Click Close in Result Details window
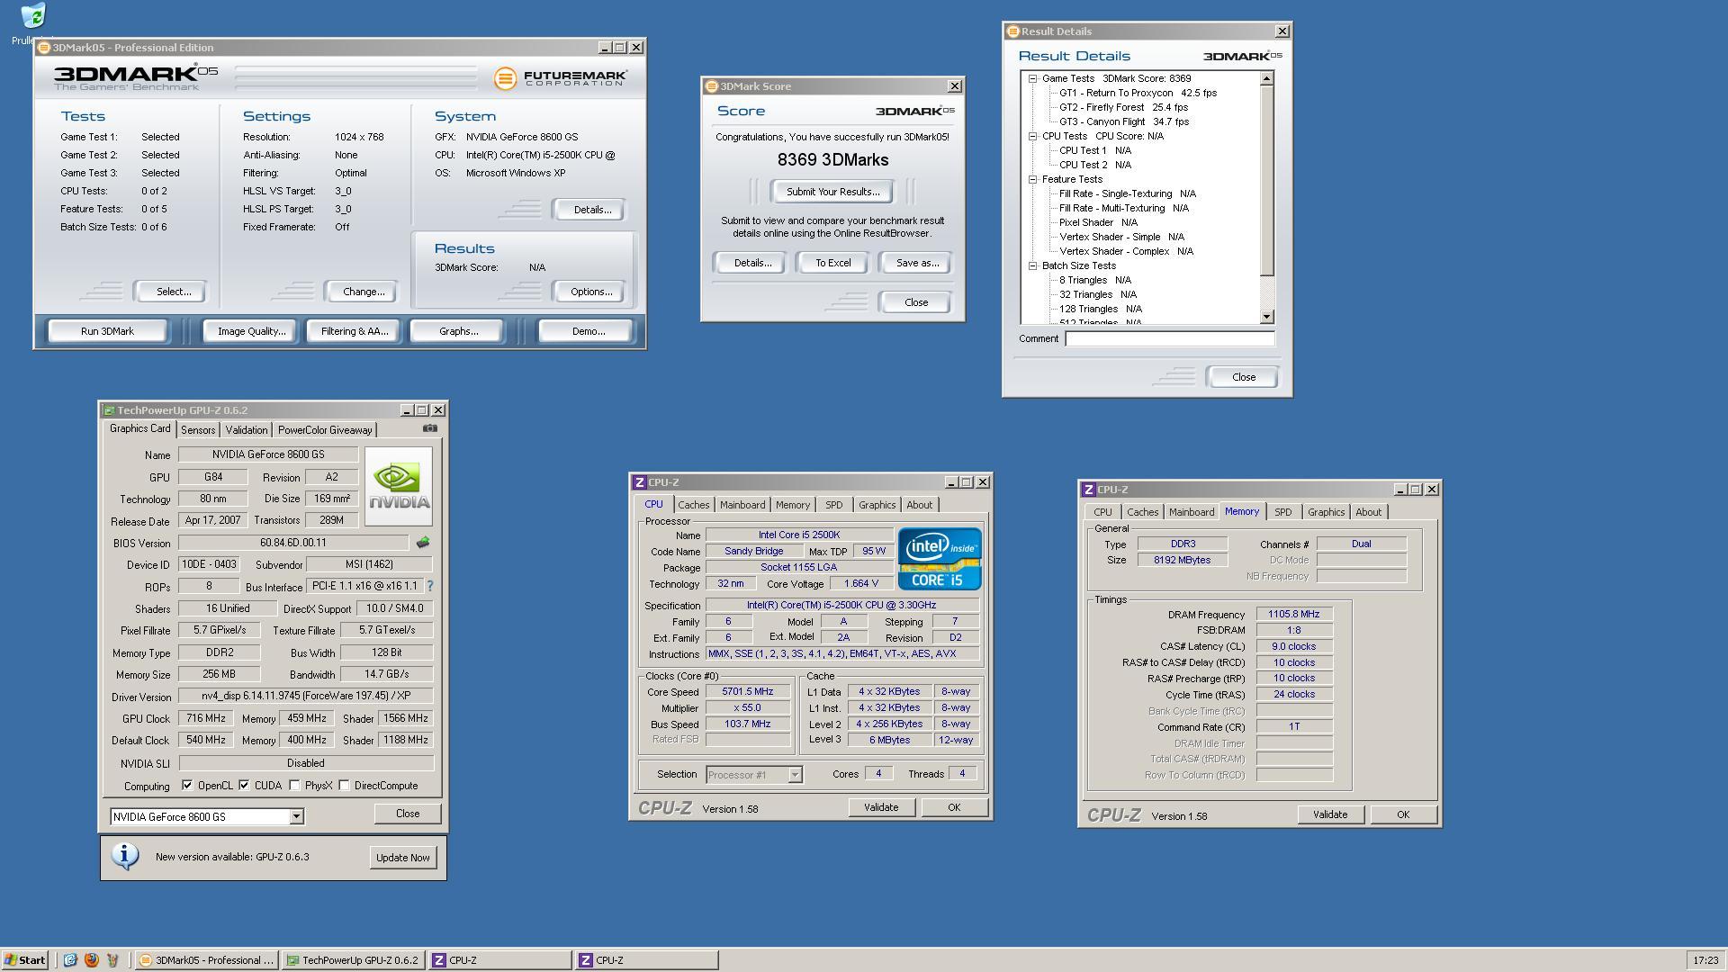 pos(1243,377)
